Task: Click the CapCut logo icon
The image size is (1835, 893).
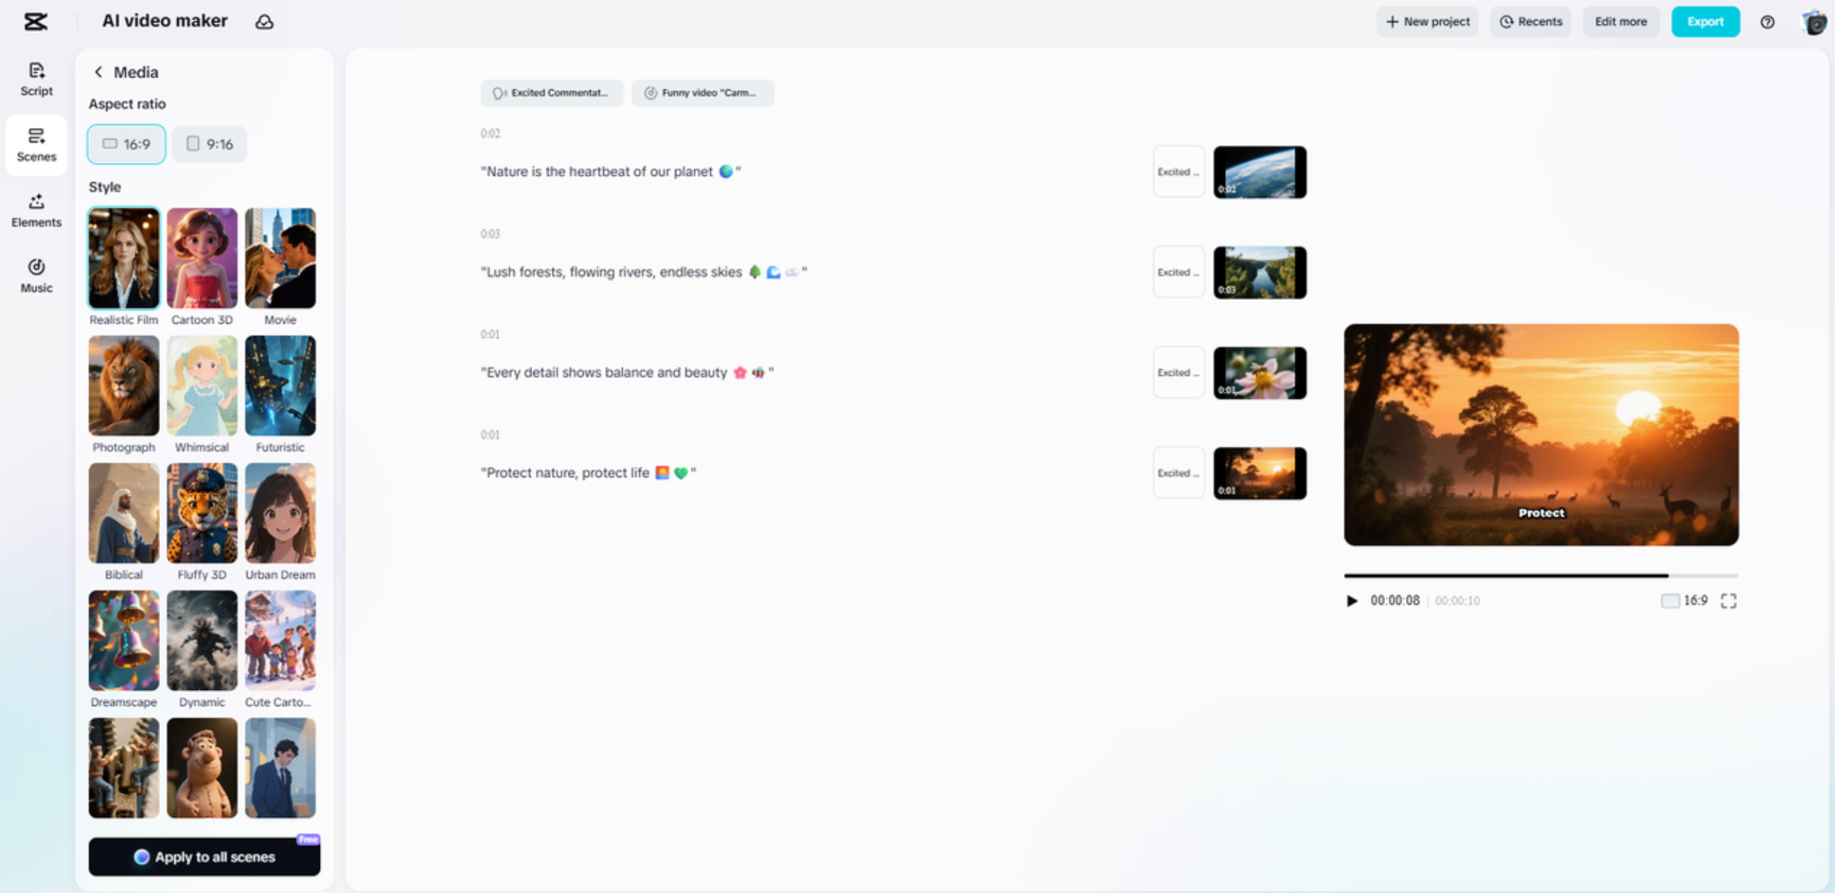Action: point(35,22)
